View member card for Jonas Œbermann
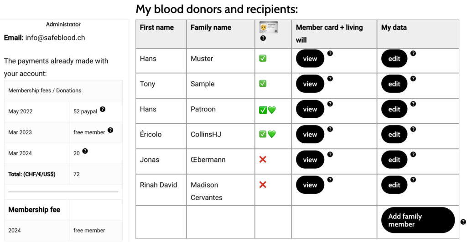The width and height of the screenshot is (467, 242). tap(310, 160)
